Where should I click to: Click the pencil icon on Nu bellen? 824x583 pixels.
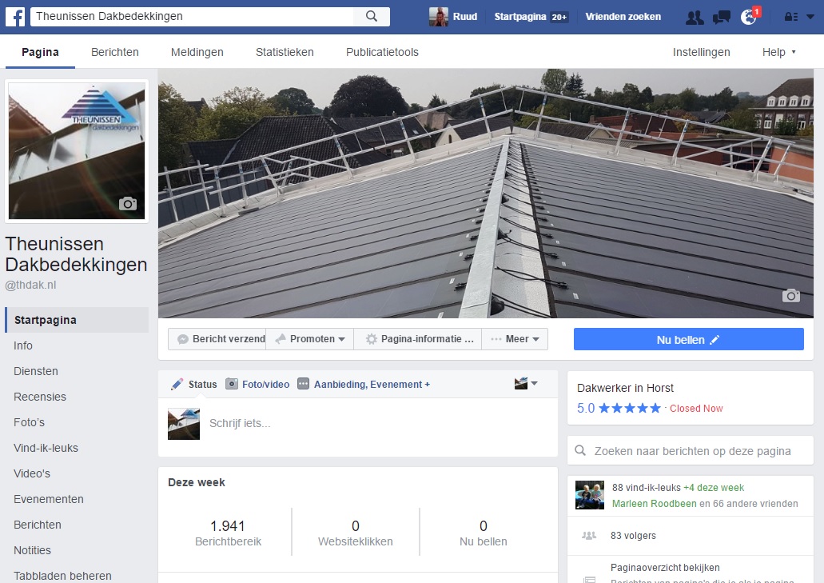715,340
